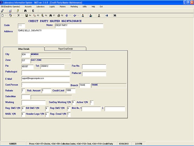Viewport: 194px width, 146px height.
Task: Click the City code field BOM
Action: coord(25,55)
